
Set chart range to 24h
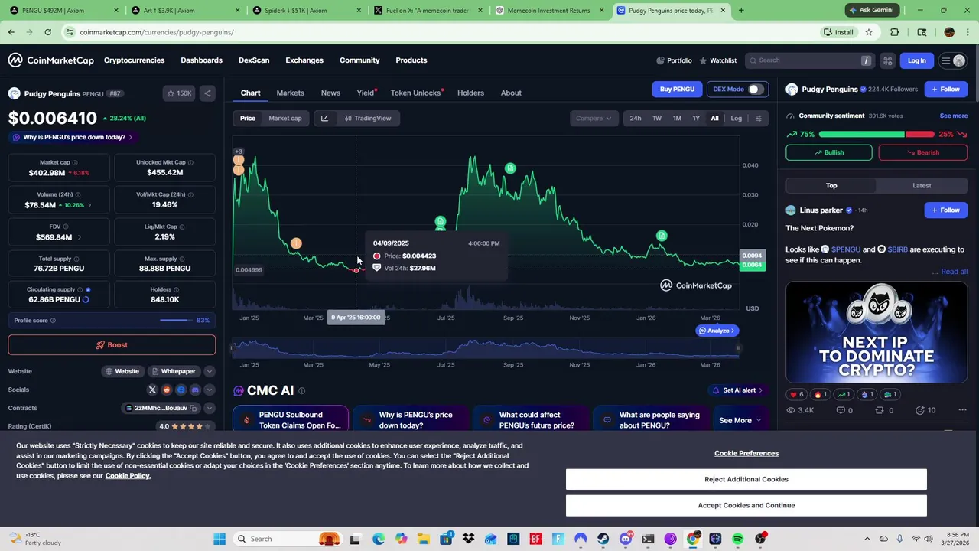636,118
